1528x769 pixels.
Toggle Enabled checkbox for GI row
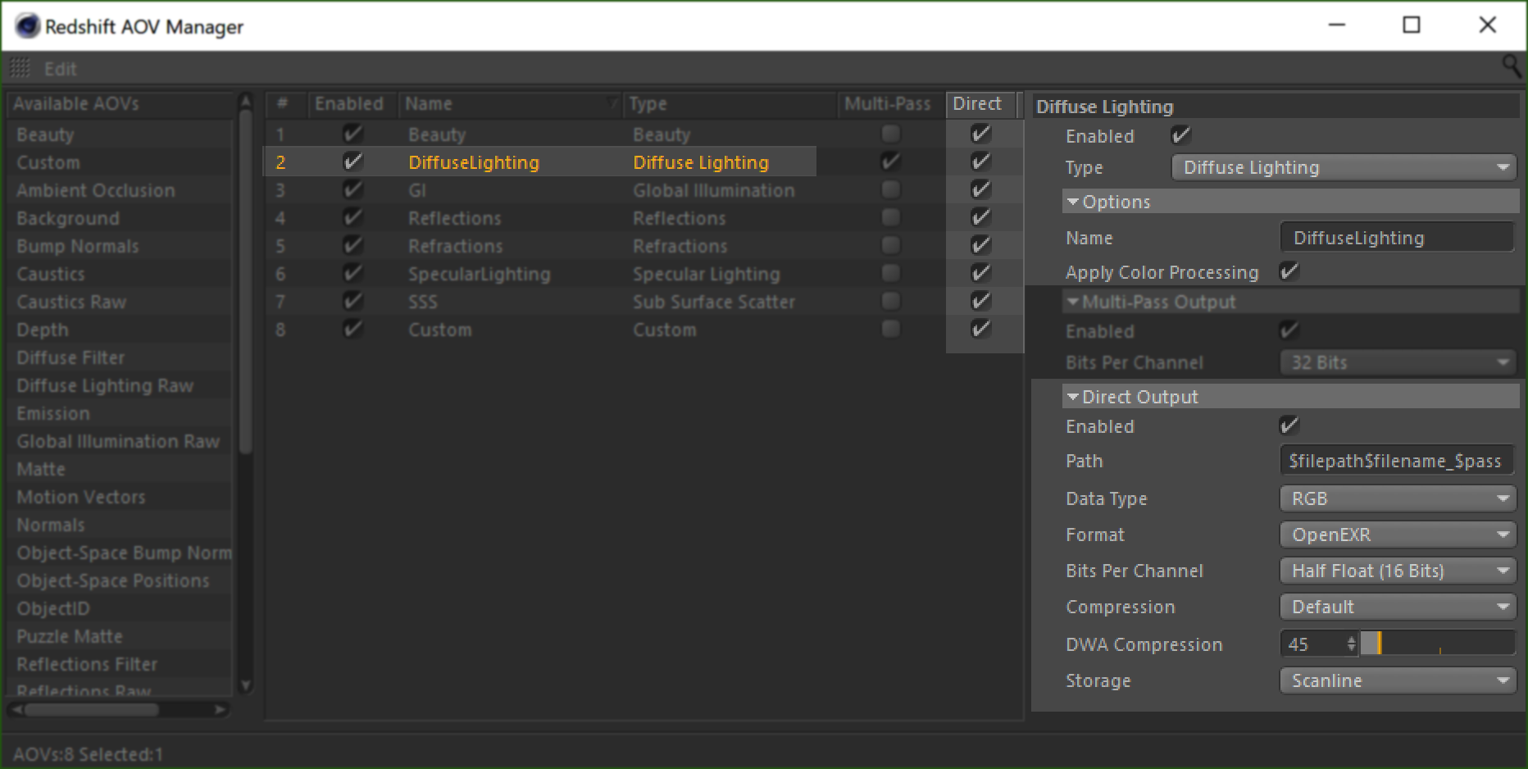pyautogui.click(x=352, y=189)
